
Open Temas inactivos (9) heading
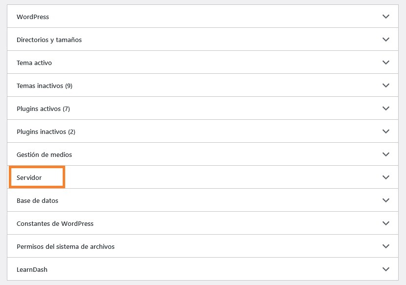[x=45, y=86]
